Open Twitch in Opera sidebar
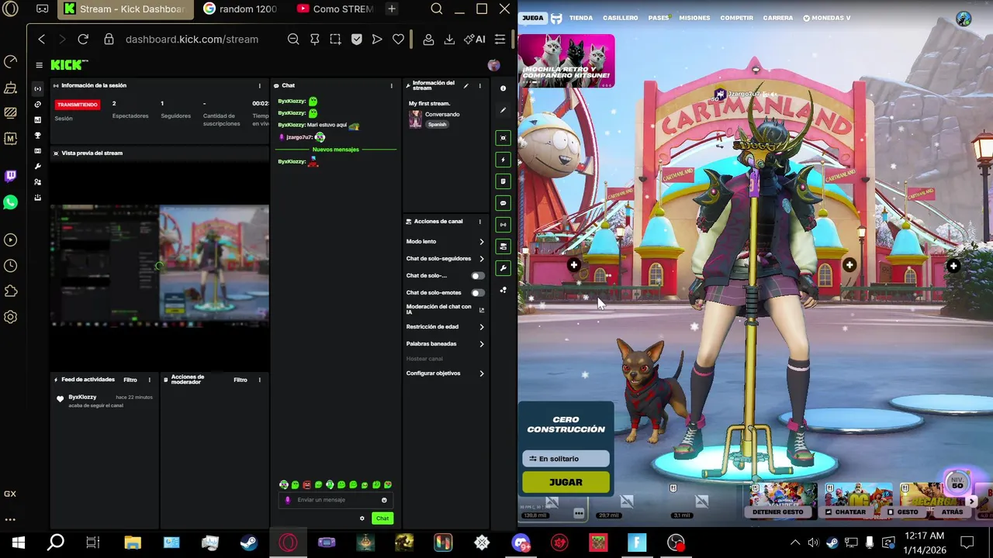The image size is (993, 558). click(10, 176)
